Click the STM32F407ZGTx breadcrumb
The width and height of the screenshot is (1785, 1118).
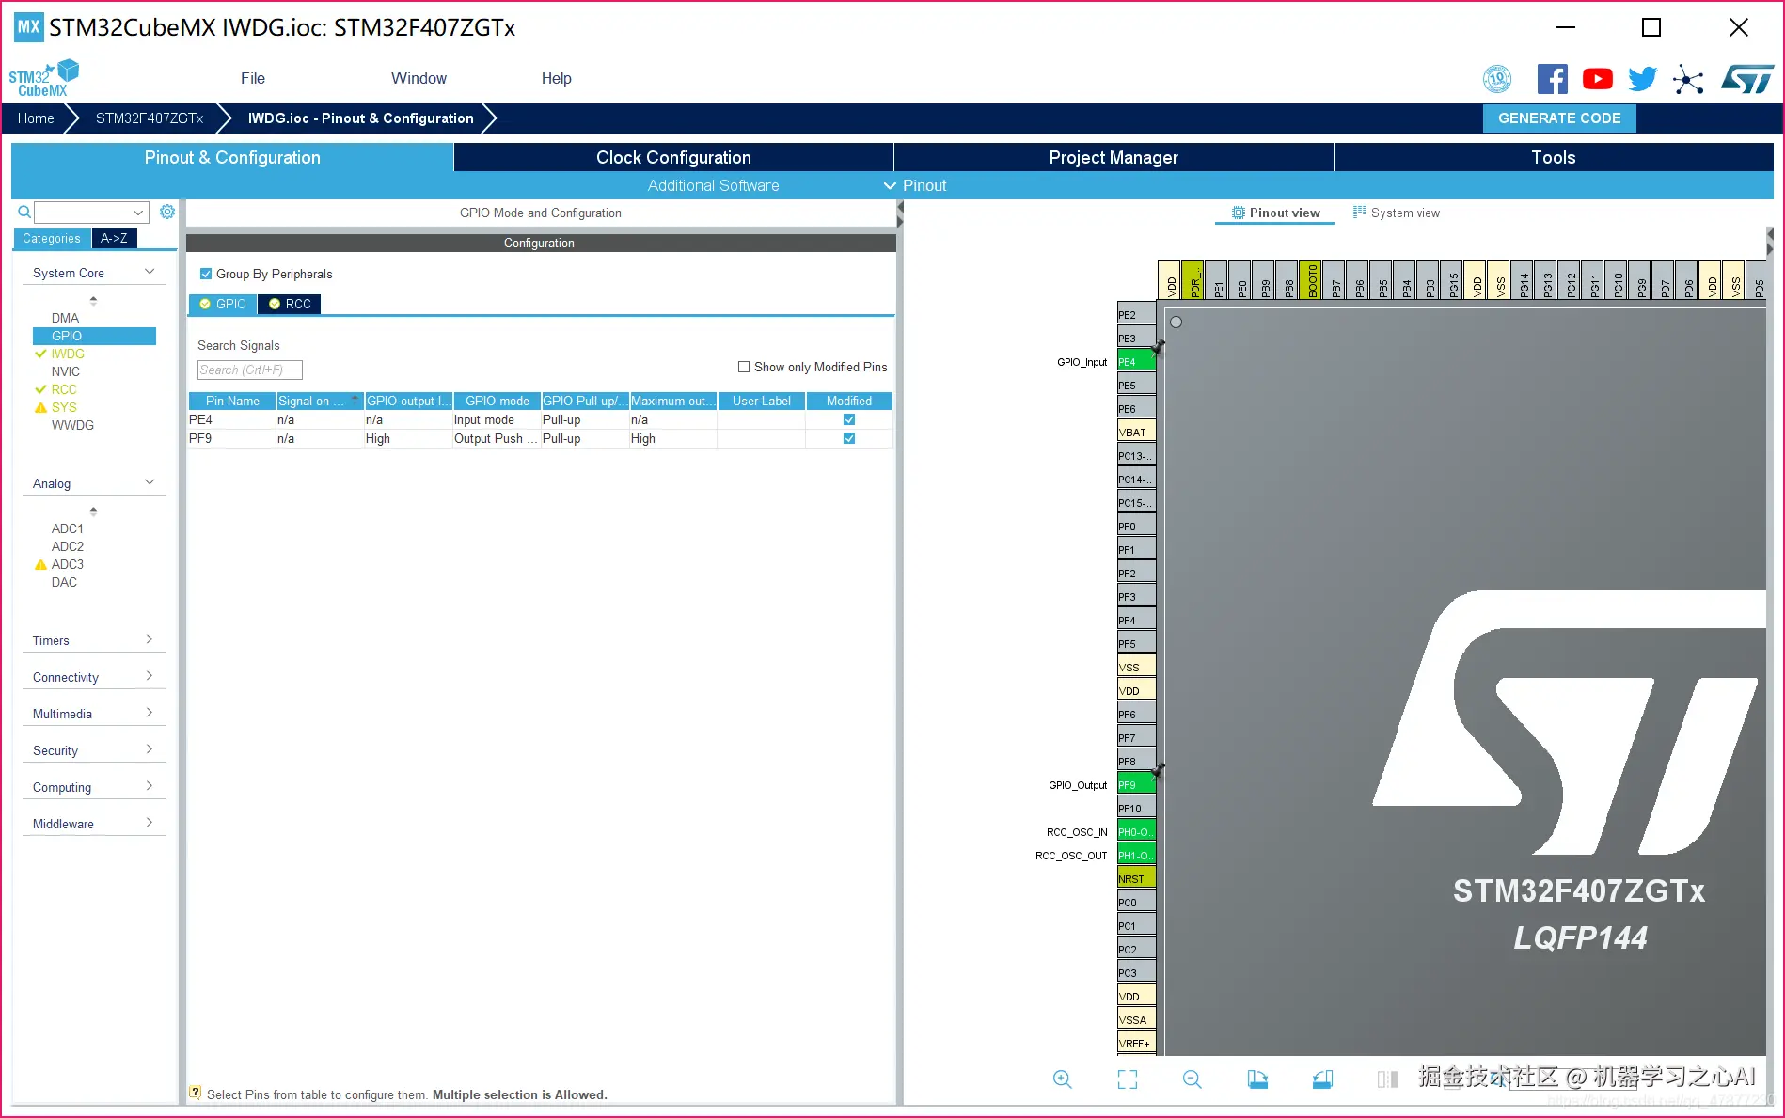(150, 118)
